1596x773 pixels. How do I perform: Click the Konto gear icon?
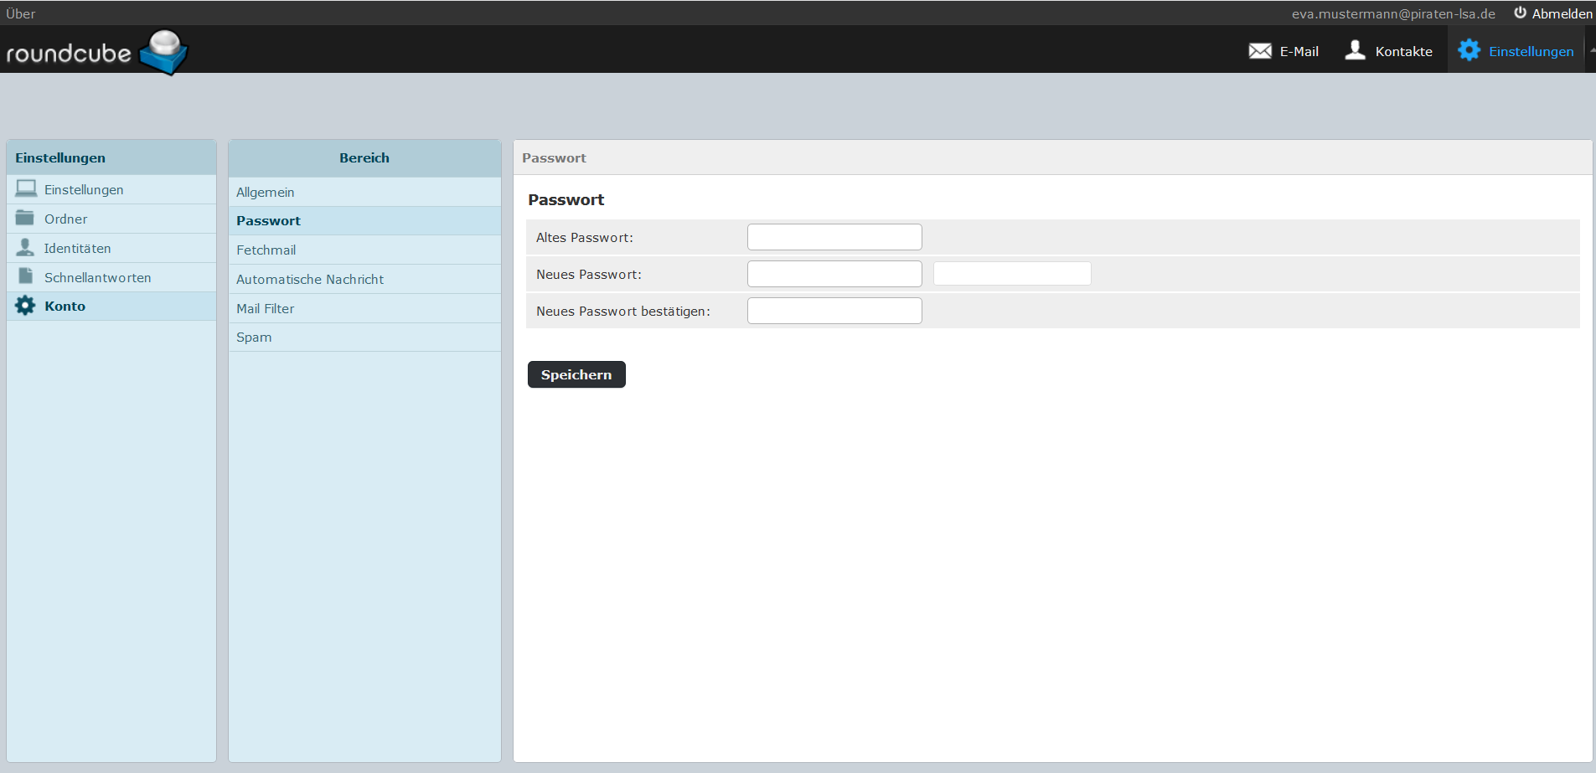click(x=25, y=306)
